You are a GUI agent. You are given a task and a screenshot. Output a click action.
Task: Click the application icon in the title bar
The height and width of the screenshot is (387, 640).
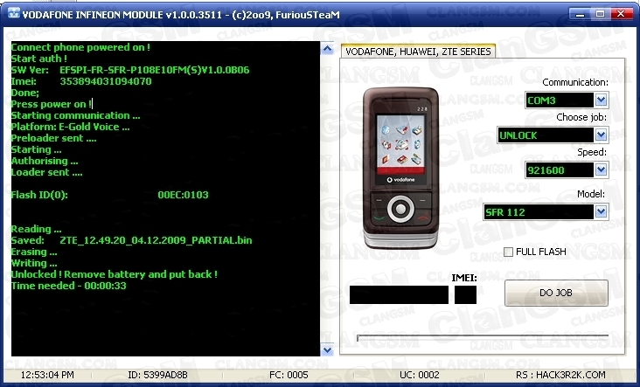pos(14,13)
